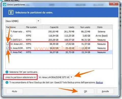Image resolution: width=122 pixels, height=99 pixels.
Task: Click the Avvio (boot) status cell
Action: [x=102, y=36]
